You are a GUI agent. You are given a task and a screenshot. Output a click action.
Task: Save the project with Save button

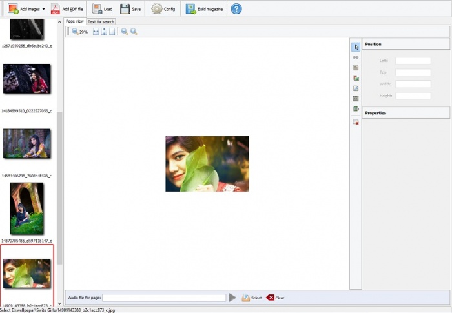[x=130, y=9]
